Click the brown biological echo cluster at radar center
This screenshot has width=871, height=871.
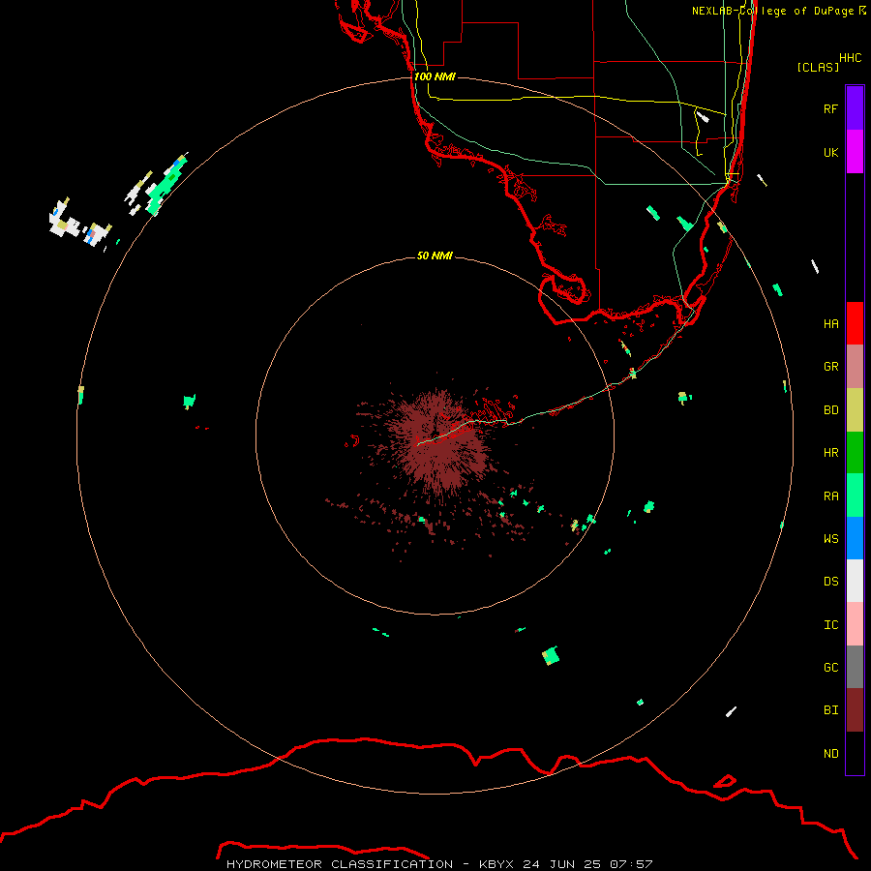pos(438,440)
